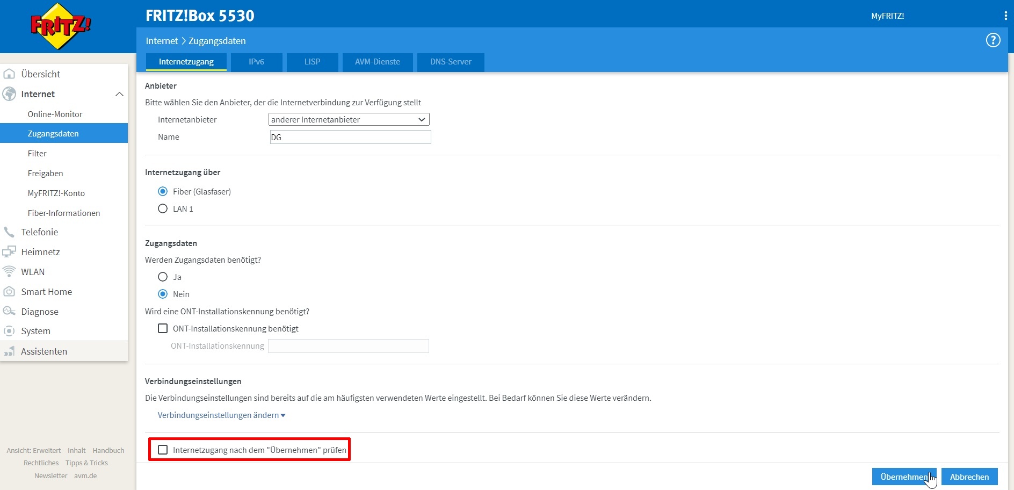Switch to the IPv6 tab
Viewport: 1014px width, 490px height.
pyautogui.click(x=256, y=62)
